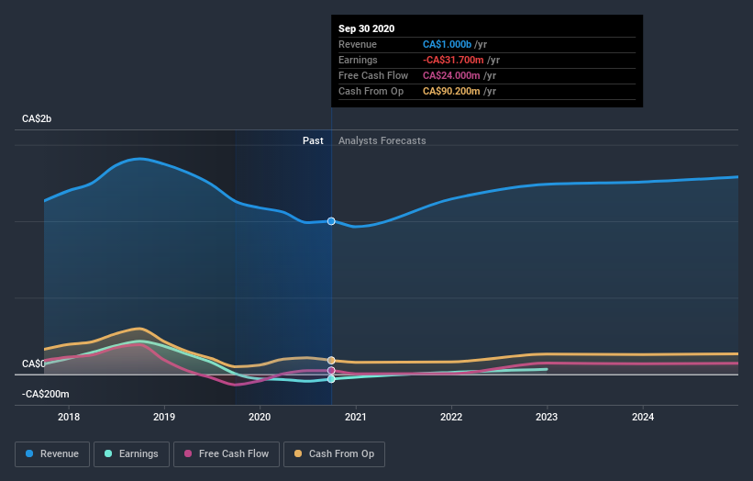Click the blue Revenue data point marker
The image size is (753, 481).
[331, 221]
